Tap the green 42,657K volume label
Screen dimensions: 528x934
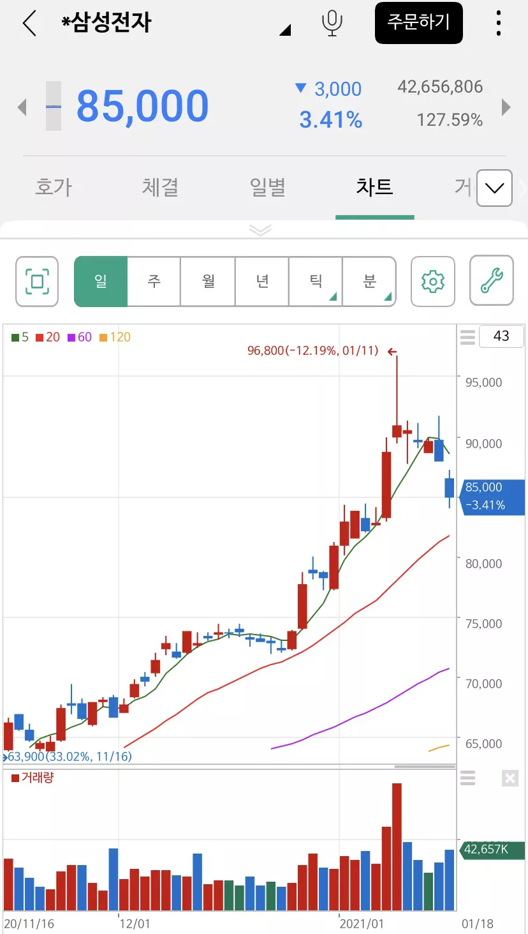[x=492, y=850]
